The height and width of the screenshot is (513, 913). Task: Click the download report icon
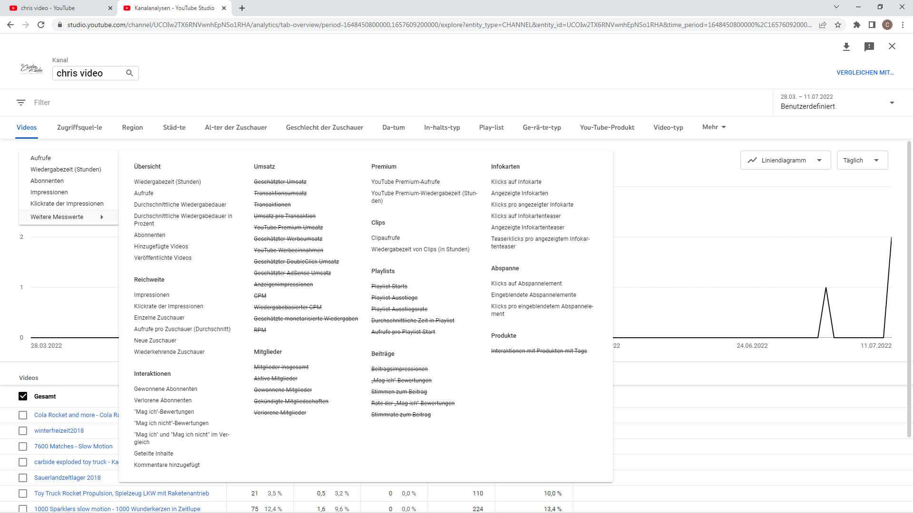846,47
